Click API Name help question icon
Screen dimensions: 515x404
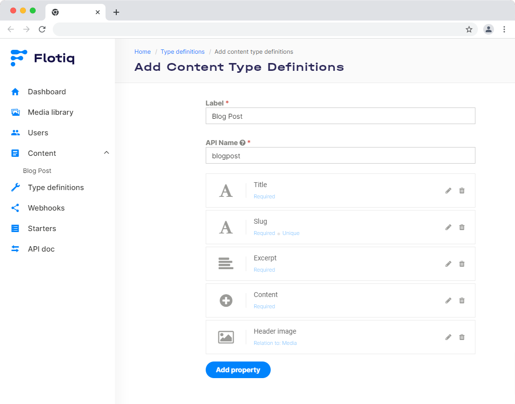click(242, 143)
